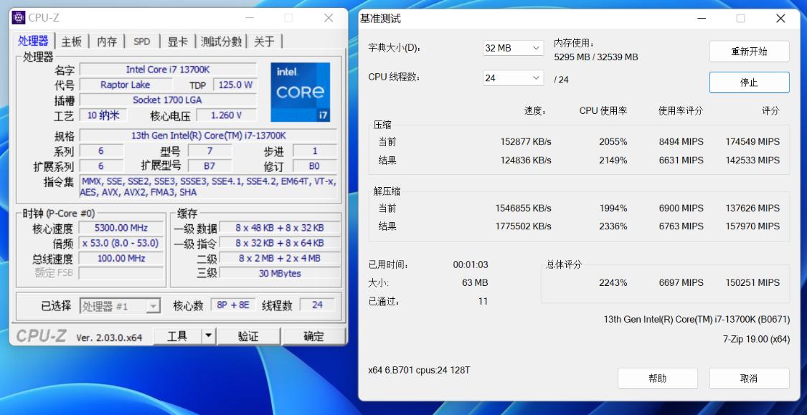This screenshot has height=415, width=807.
Task: Click 取消 to cancel the benchmark
Action: (x=749, y=378)
